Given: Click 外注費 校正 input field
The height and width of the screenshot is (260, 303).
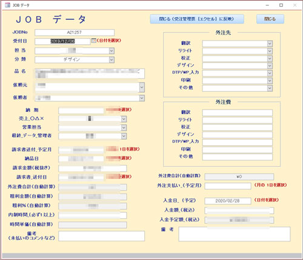Looking at the screenshot, I should (x=238, y=128).
